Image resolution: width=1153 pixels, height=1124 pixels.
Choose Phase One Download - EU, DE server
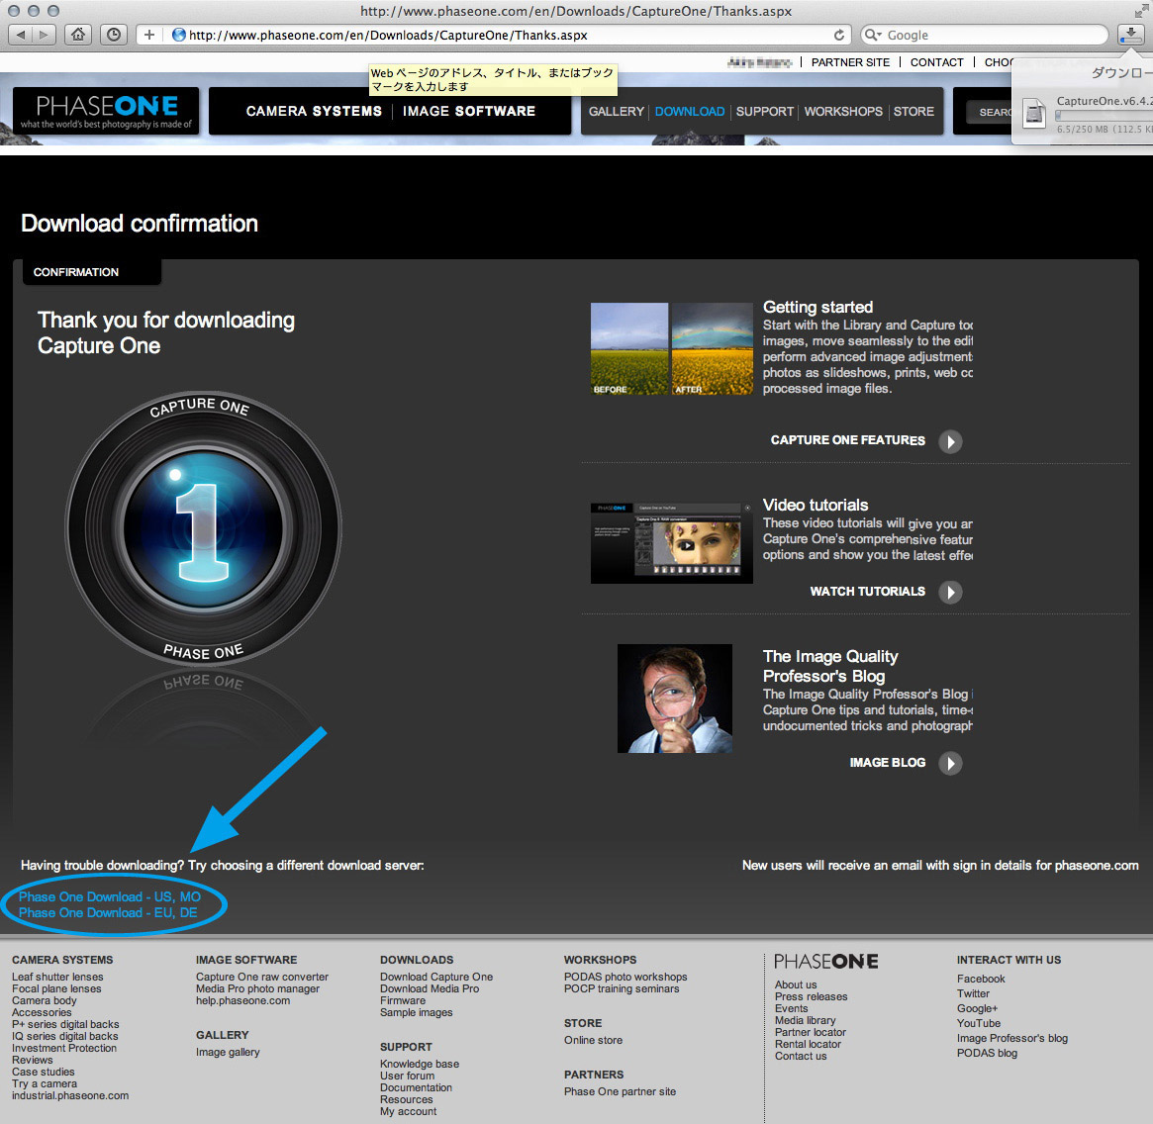(108, 912)
